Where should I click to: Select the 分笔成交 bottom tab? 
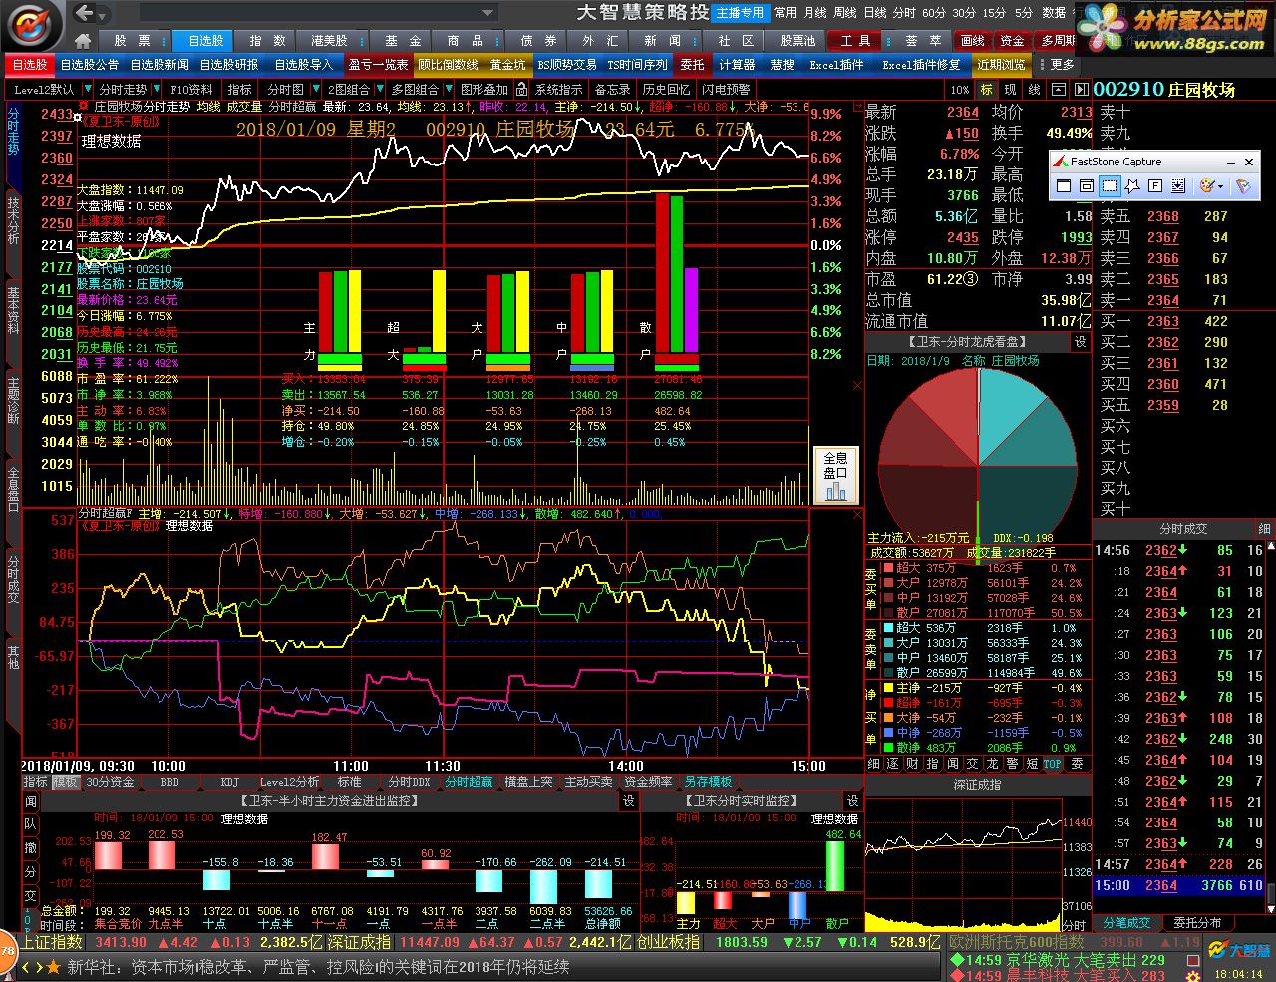point(1126,923)
